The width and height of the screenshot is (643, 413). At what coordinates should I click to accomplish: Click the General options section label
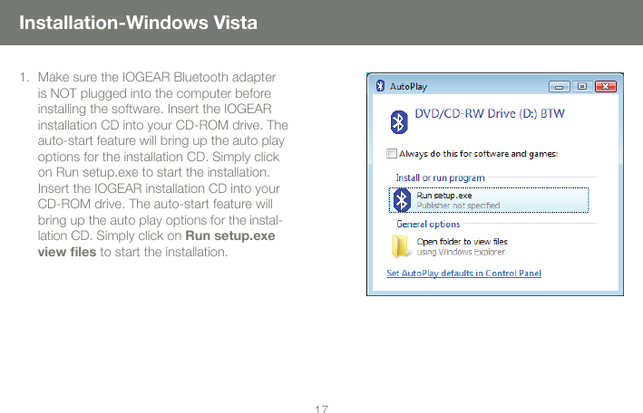[428, 224]
